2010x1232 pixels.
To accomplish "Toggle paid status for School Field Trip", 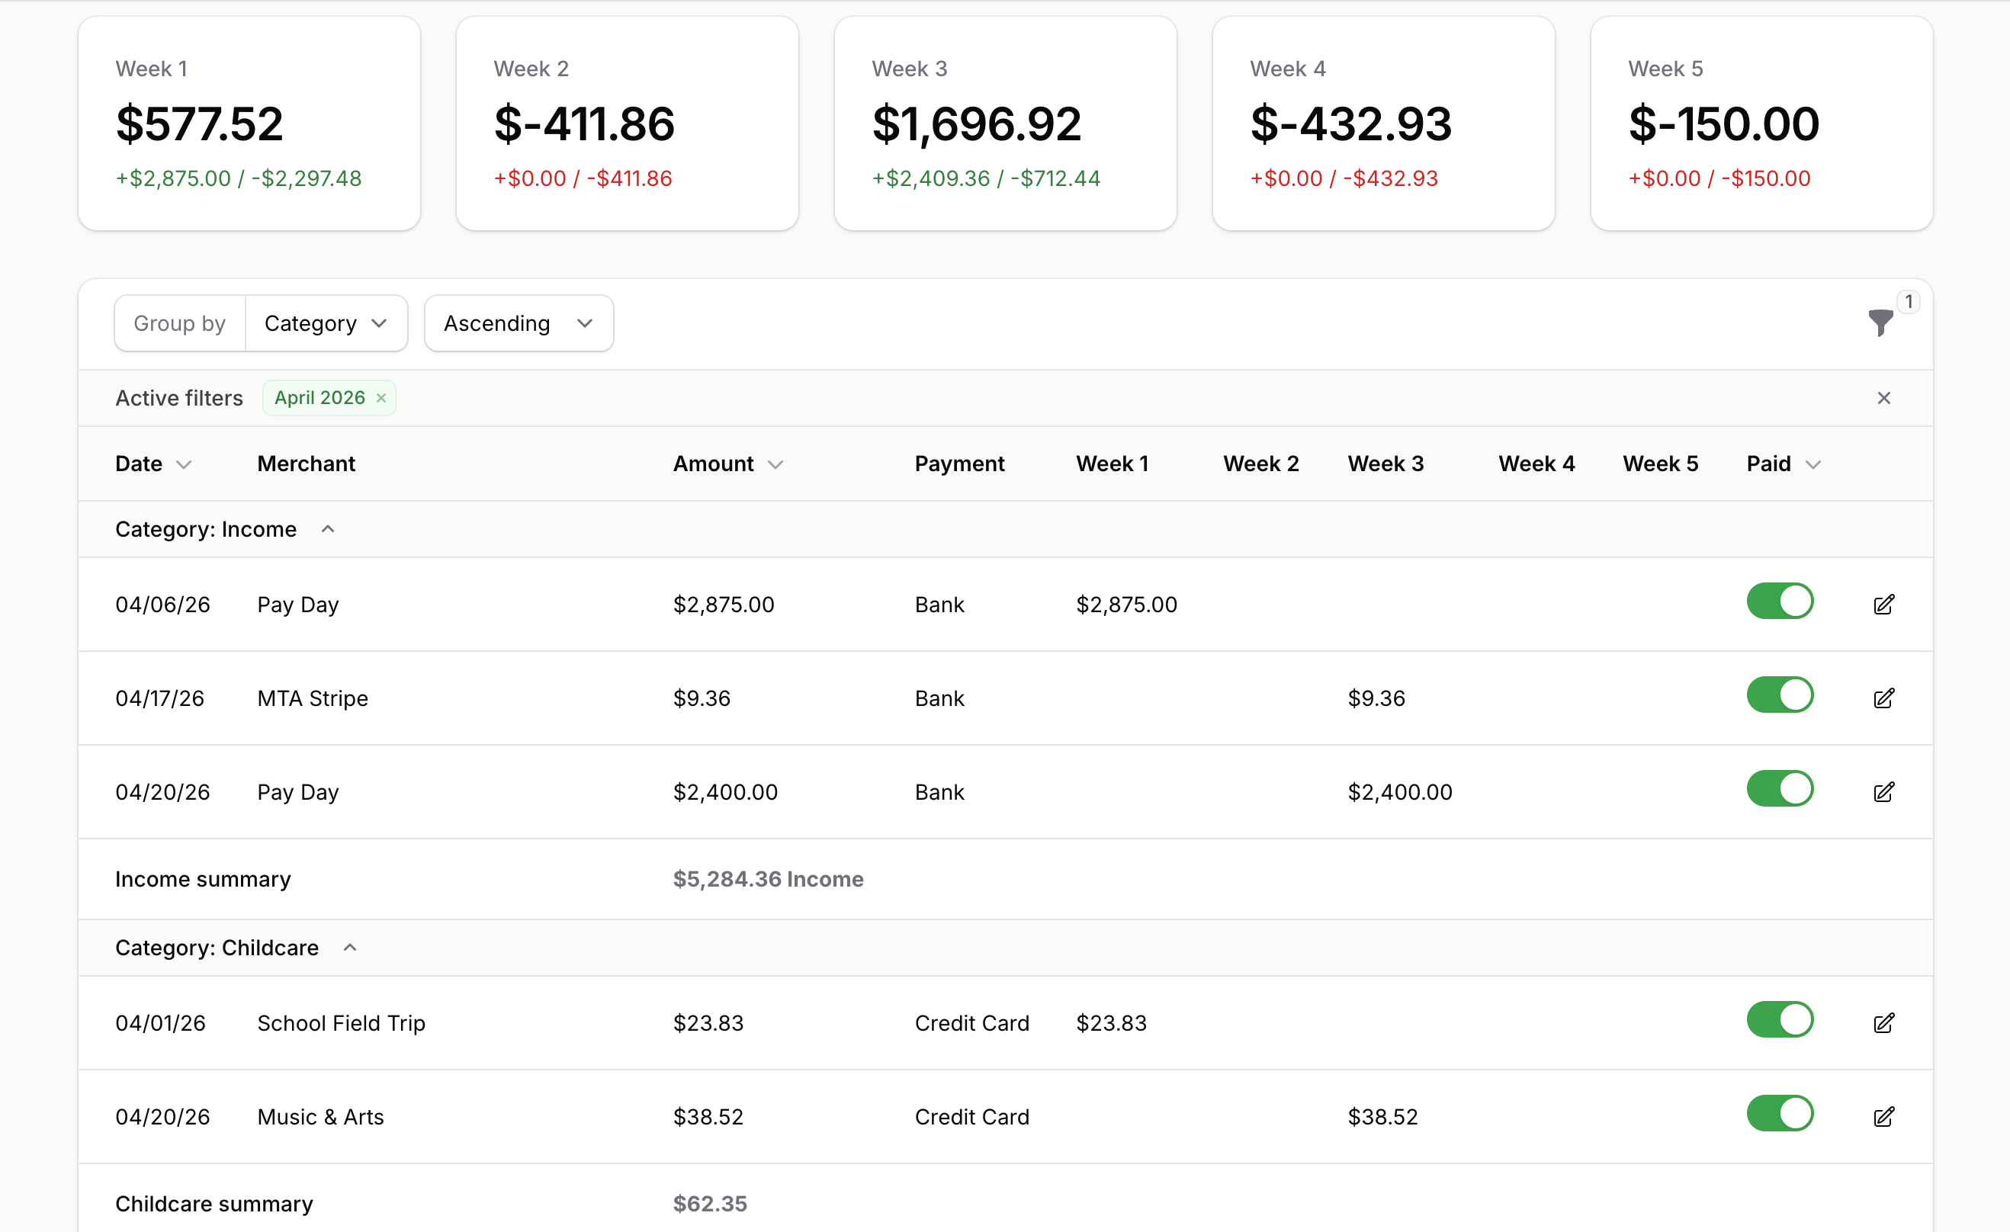I will [x=1779, y=1020].
